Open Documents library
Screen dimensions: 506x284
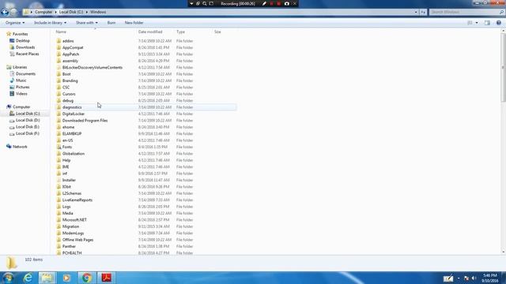pos(25,73)
